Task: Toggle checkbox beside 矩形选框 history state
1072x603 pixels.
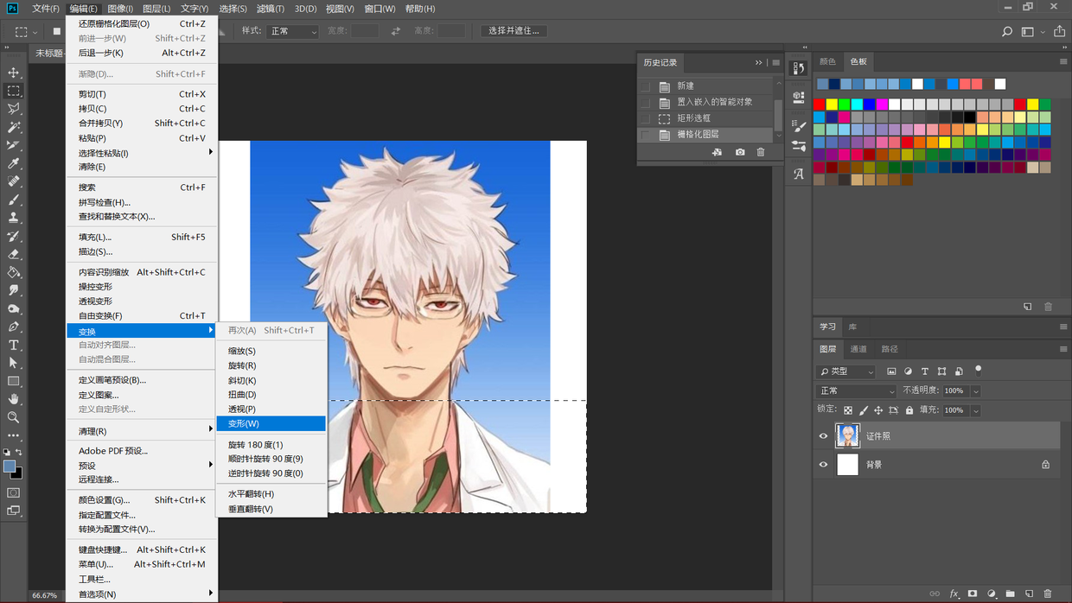Action: (x=645, y=118)
